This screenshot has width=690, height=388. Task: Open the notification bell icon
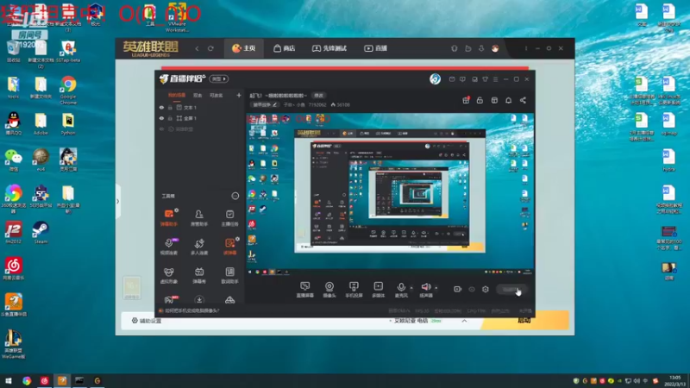pos(508,100)
